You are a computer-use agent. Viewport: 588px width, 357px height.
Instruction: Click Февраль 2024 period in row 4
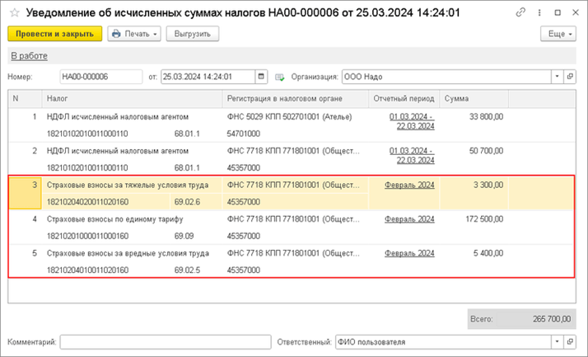[409, 220]
